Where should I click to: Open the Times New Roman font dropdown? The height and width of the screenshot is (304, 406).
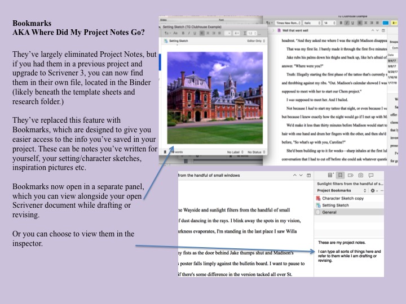(288, 23)
